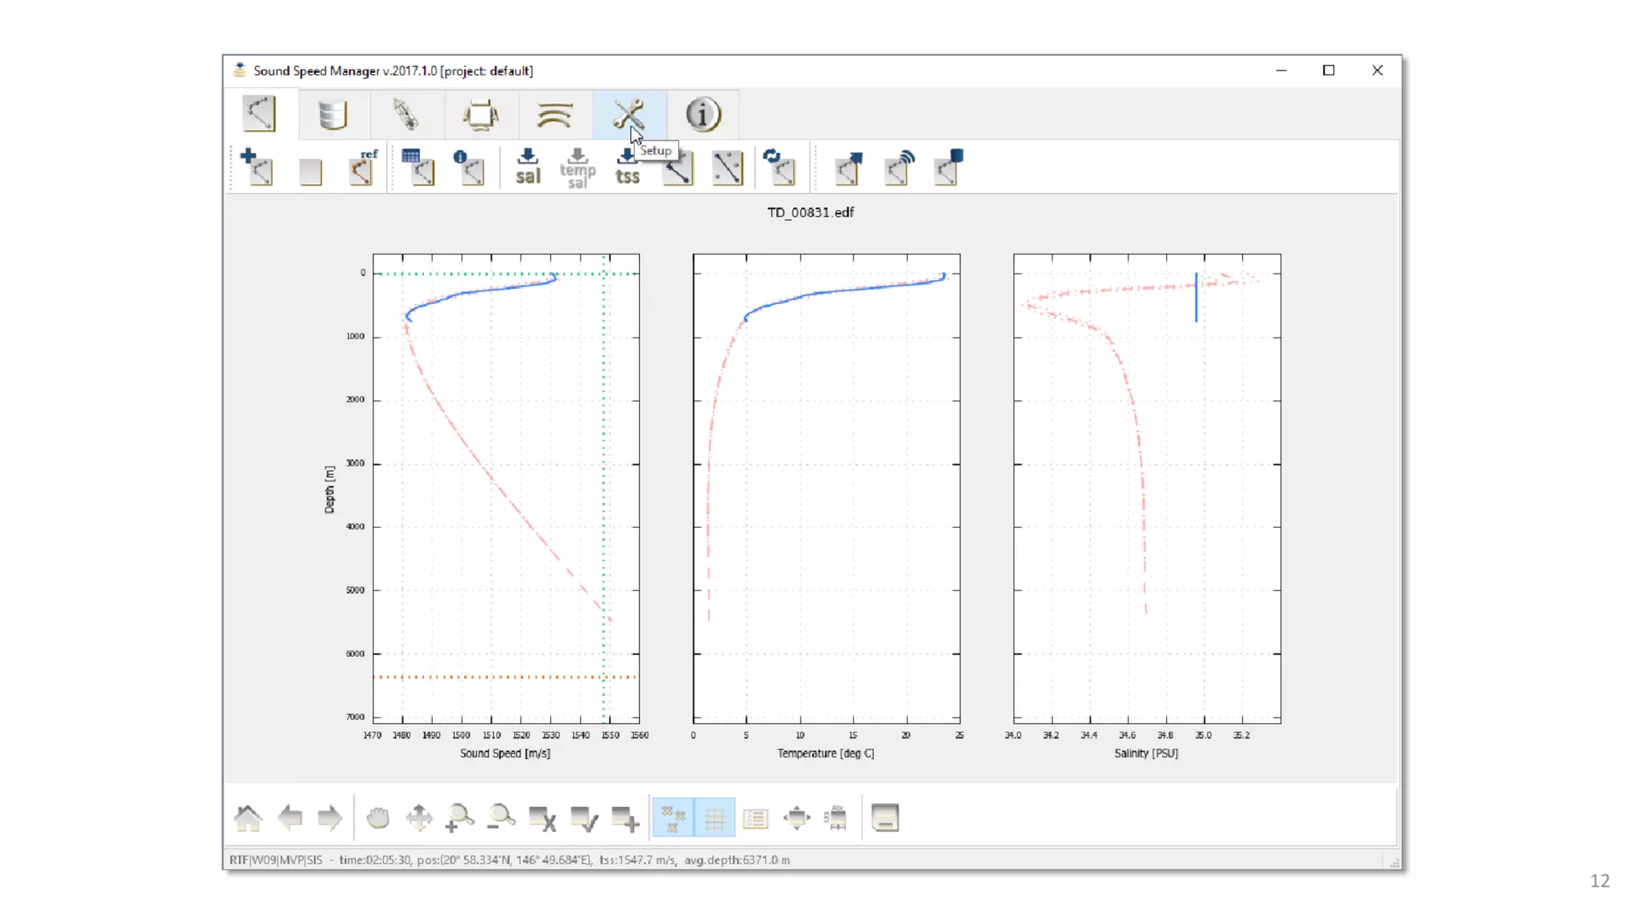
Task: Click the reference profile 'ref' icon
Action: point(362,166)
